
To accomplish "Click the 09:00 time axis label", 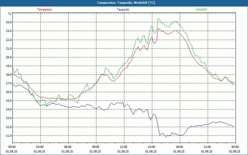I will [96, 147].
